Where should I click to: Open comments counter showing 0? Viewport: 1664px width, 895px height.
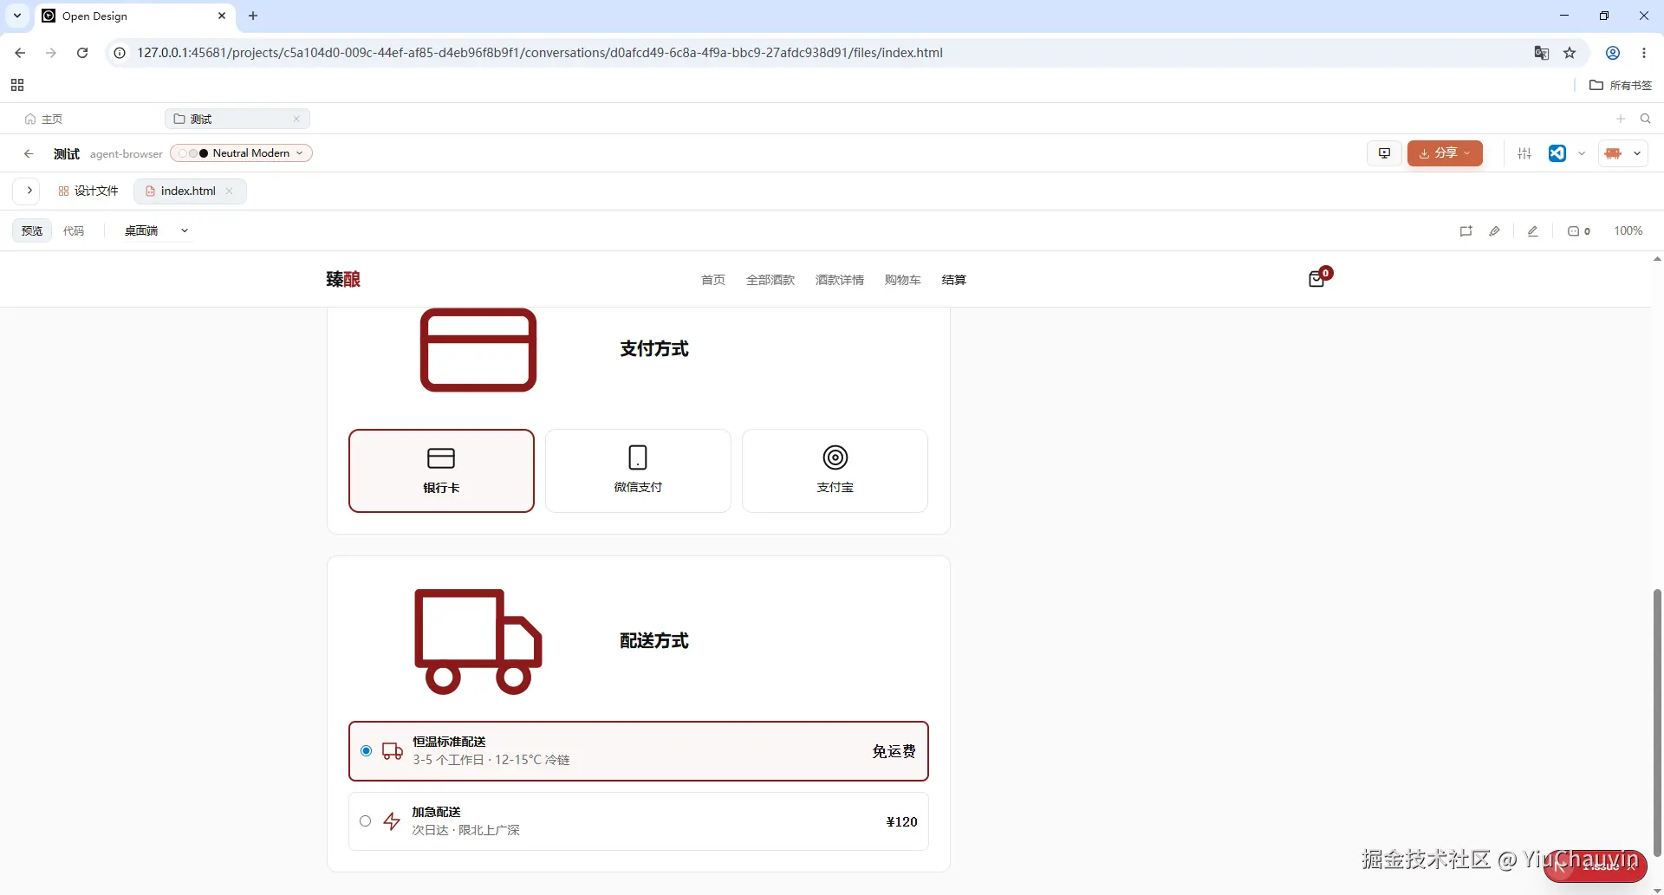point(1578,231)
